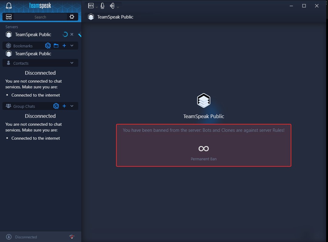Image resolution: width=328 pixels, height=242 pixels.
Task: Select TeamSpeak Public under Servers
Action: (x=33, y=34)
